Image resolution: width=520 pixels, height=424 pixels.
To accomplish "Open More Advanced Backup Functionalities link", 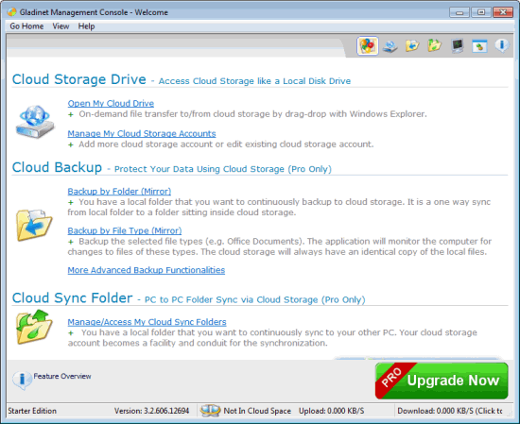I will pos(147,270).
